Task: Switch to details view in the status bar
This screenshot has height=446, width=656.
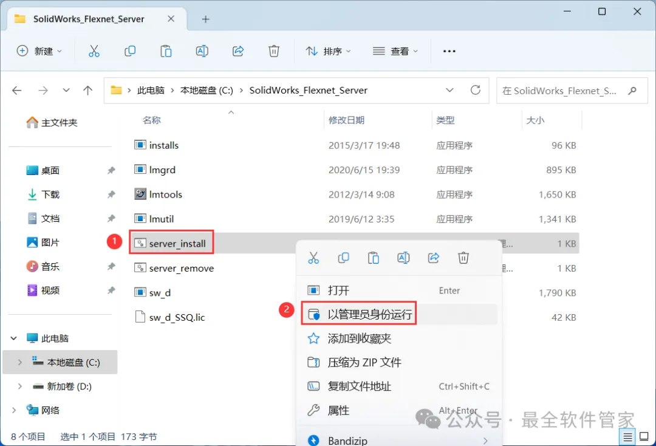Action: click(627, 437)
